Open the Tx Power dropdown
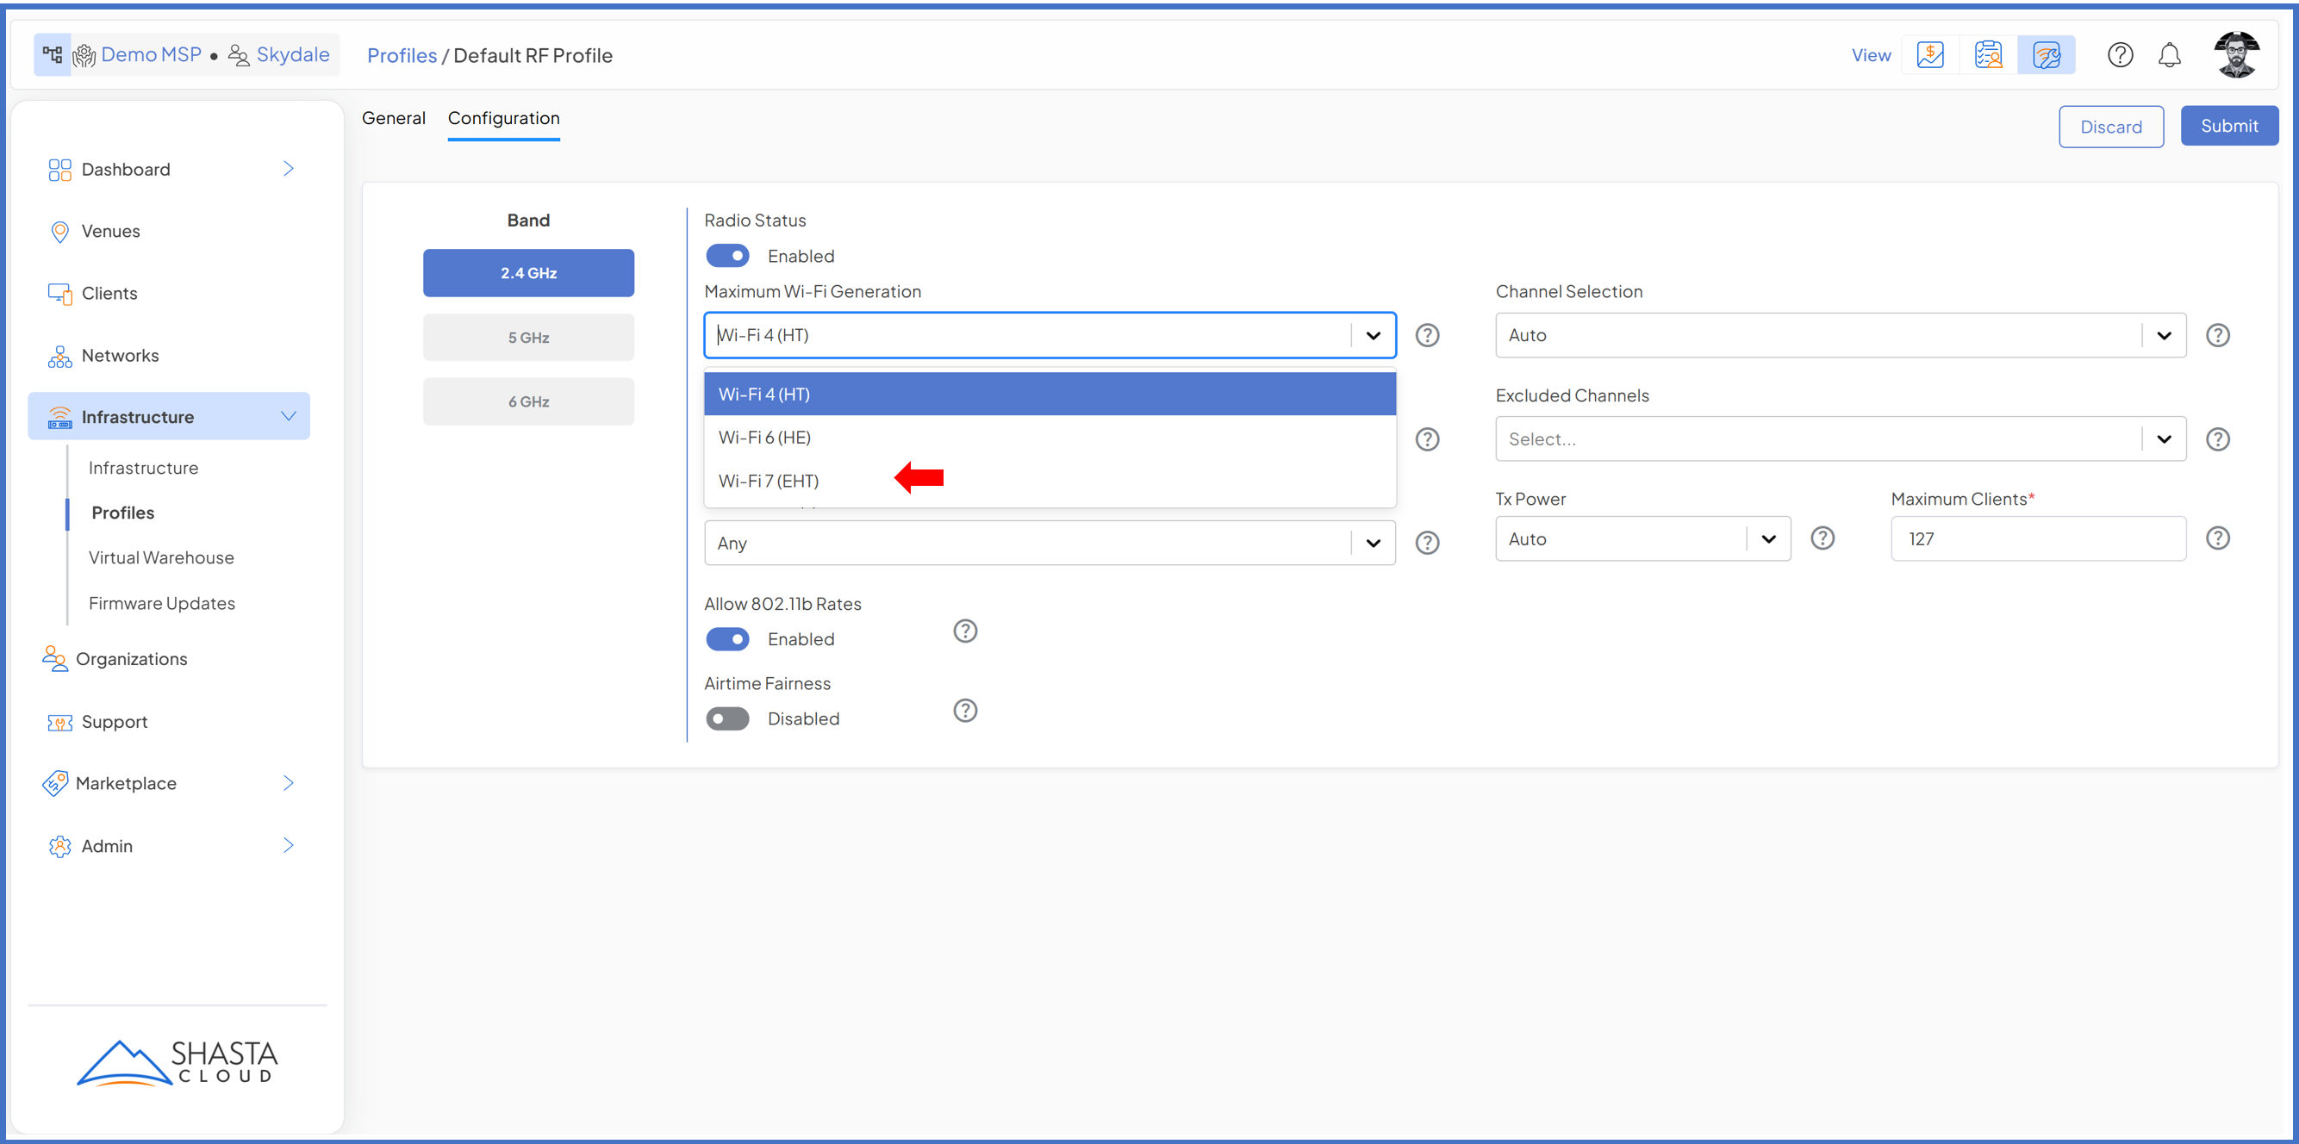 pos(1642,539)
